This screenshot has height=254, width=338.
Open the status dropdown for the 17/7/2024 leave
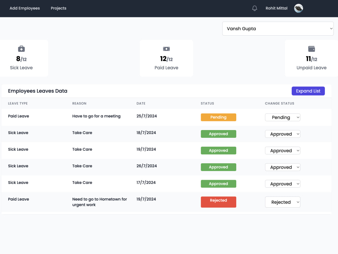283,184
